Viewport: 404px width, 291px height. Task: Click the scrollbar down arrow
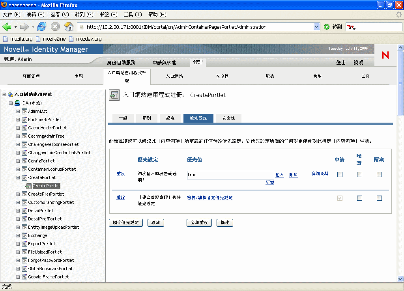(400, 279)
